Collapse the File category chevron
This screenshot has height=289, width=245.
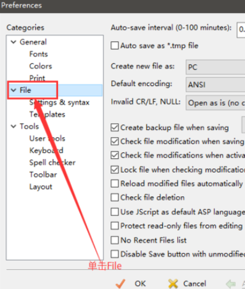[14, 90]
